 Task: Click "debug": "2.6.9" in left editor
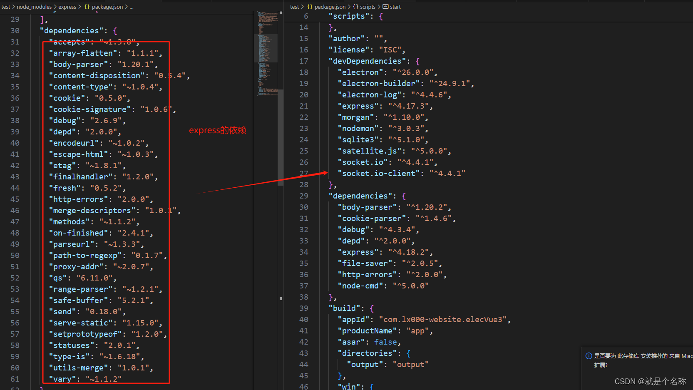[87, 121]
